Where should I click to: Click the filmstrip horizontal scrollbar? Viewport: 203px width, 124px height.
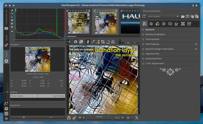[71, 36]
